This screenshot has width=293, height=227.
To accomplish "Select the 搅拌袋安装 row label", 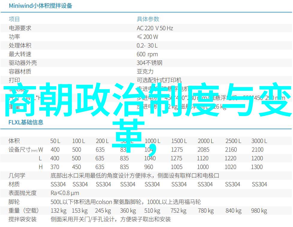I will coord(22,219).
